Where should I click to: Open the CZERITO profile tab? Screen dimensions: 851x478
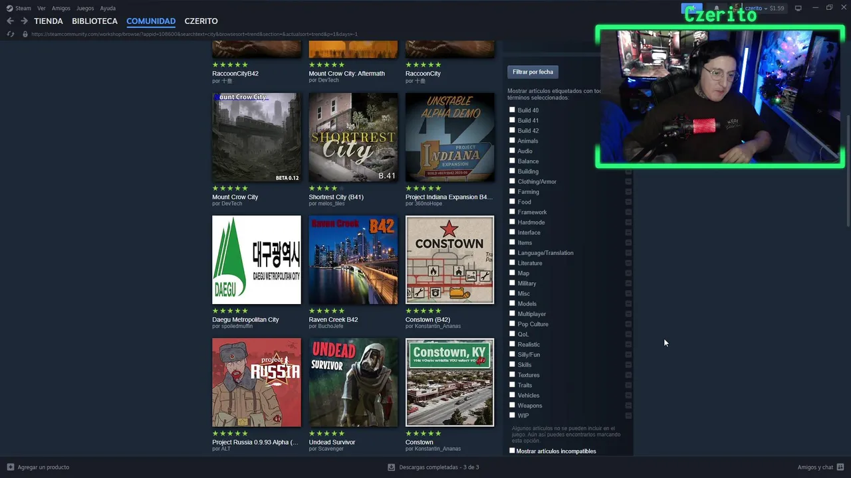201,21
